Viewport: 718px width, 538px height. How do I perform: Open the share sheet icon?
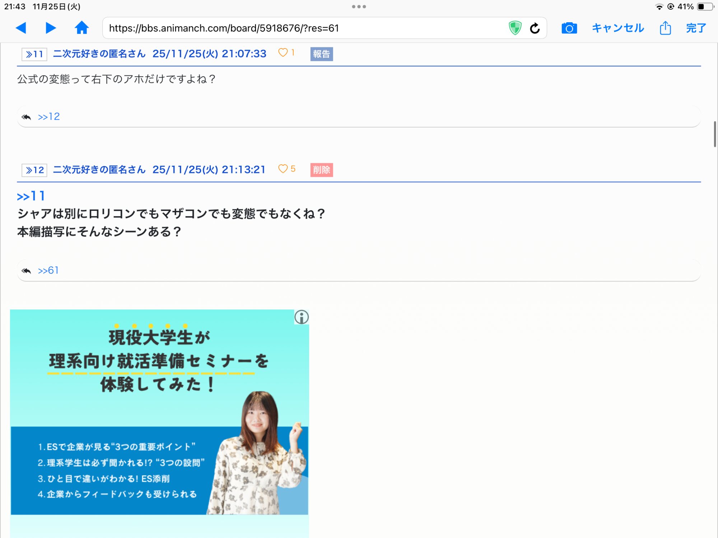point(665,28)
